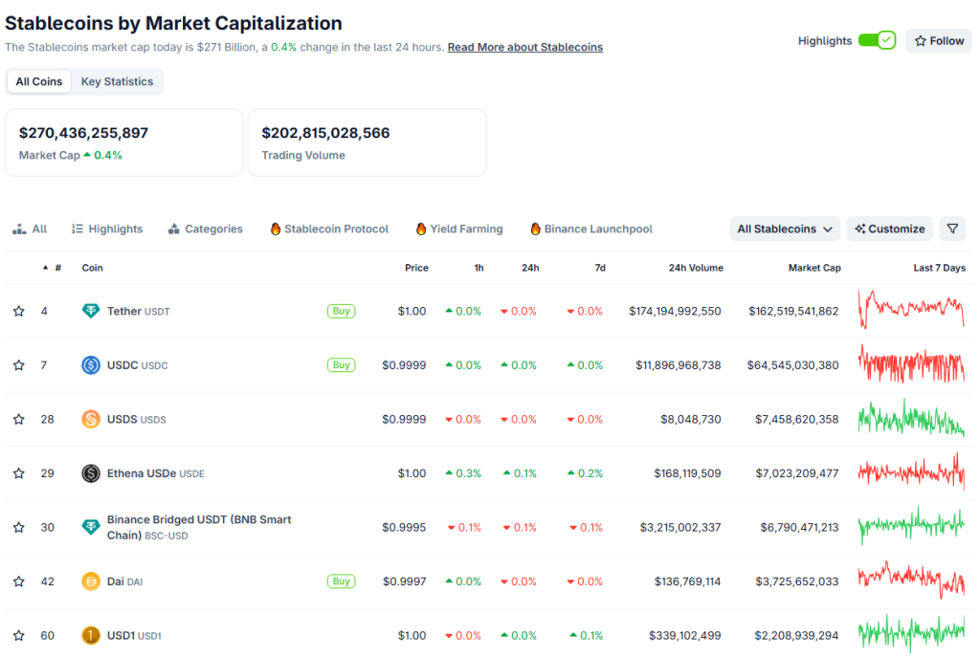Favorite Binance Bridged USDT with its star
980x659 pixels.
(x=19, y=527)
